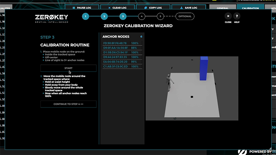Jump to step 4 circle
276x155 pixels.
point(141,16)
